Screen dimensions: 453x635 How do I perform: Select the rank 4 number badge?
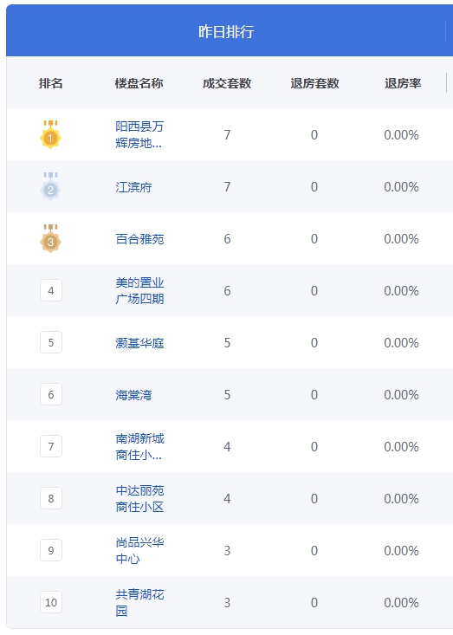pyautogui.click(x=51, y=290)
